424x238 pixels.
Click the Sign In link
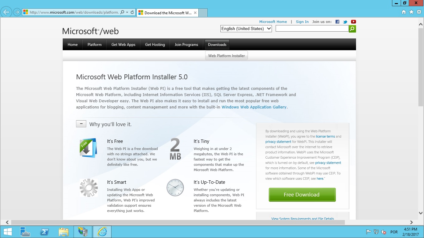click(302, 22)
